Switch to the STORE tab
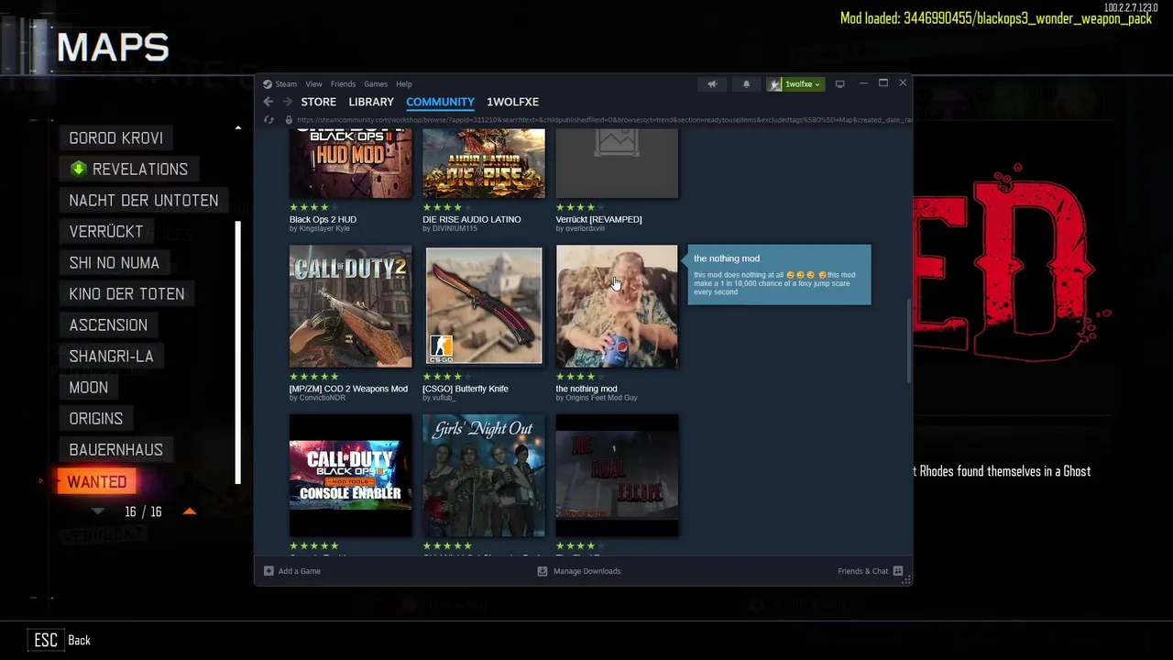The height and width of the screenshot is (660, 1173). pos(319,102)
